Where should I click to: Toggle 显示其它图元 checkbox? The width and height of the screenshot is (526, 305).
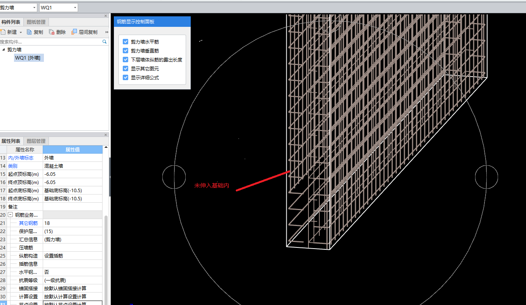tap(125, 68)
